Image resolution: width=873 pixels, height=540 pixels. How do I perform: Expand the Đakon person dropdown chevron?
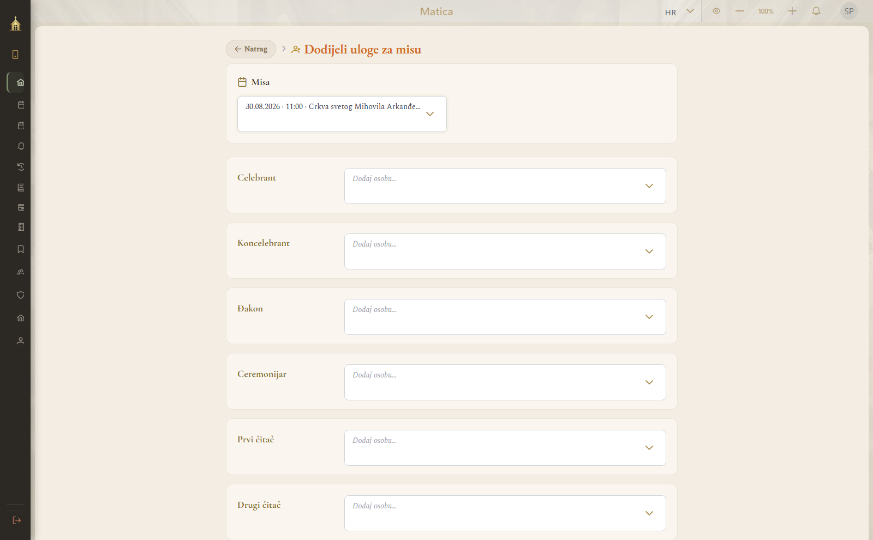coord(649,317)
